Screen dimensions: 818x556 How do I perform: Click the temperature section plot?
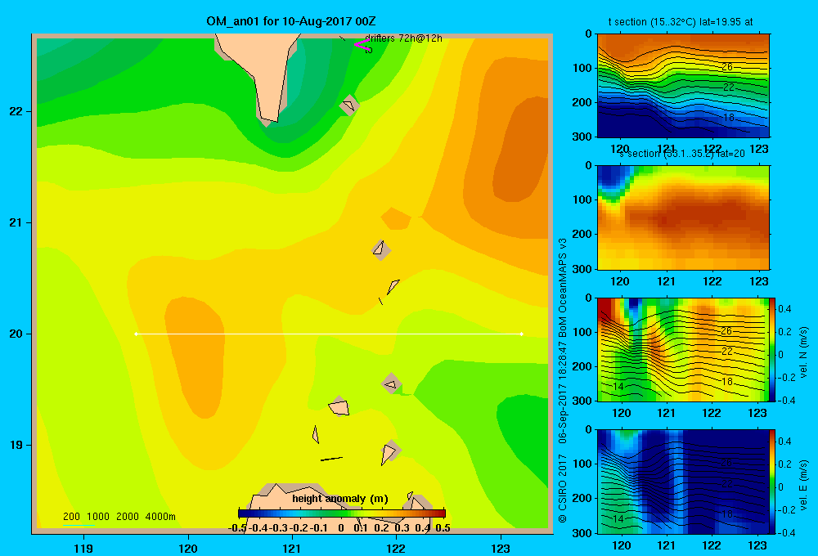[x=683, y=86]
